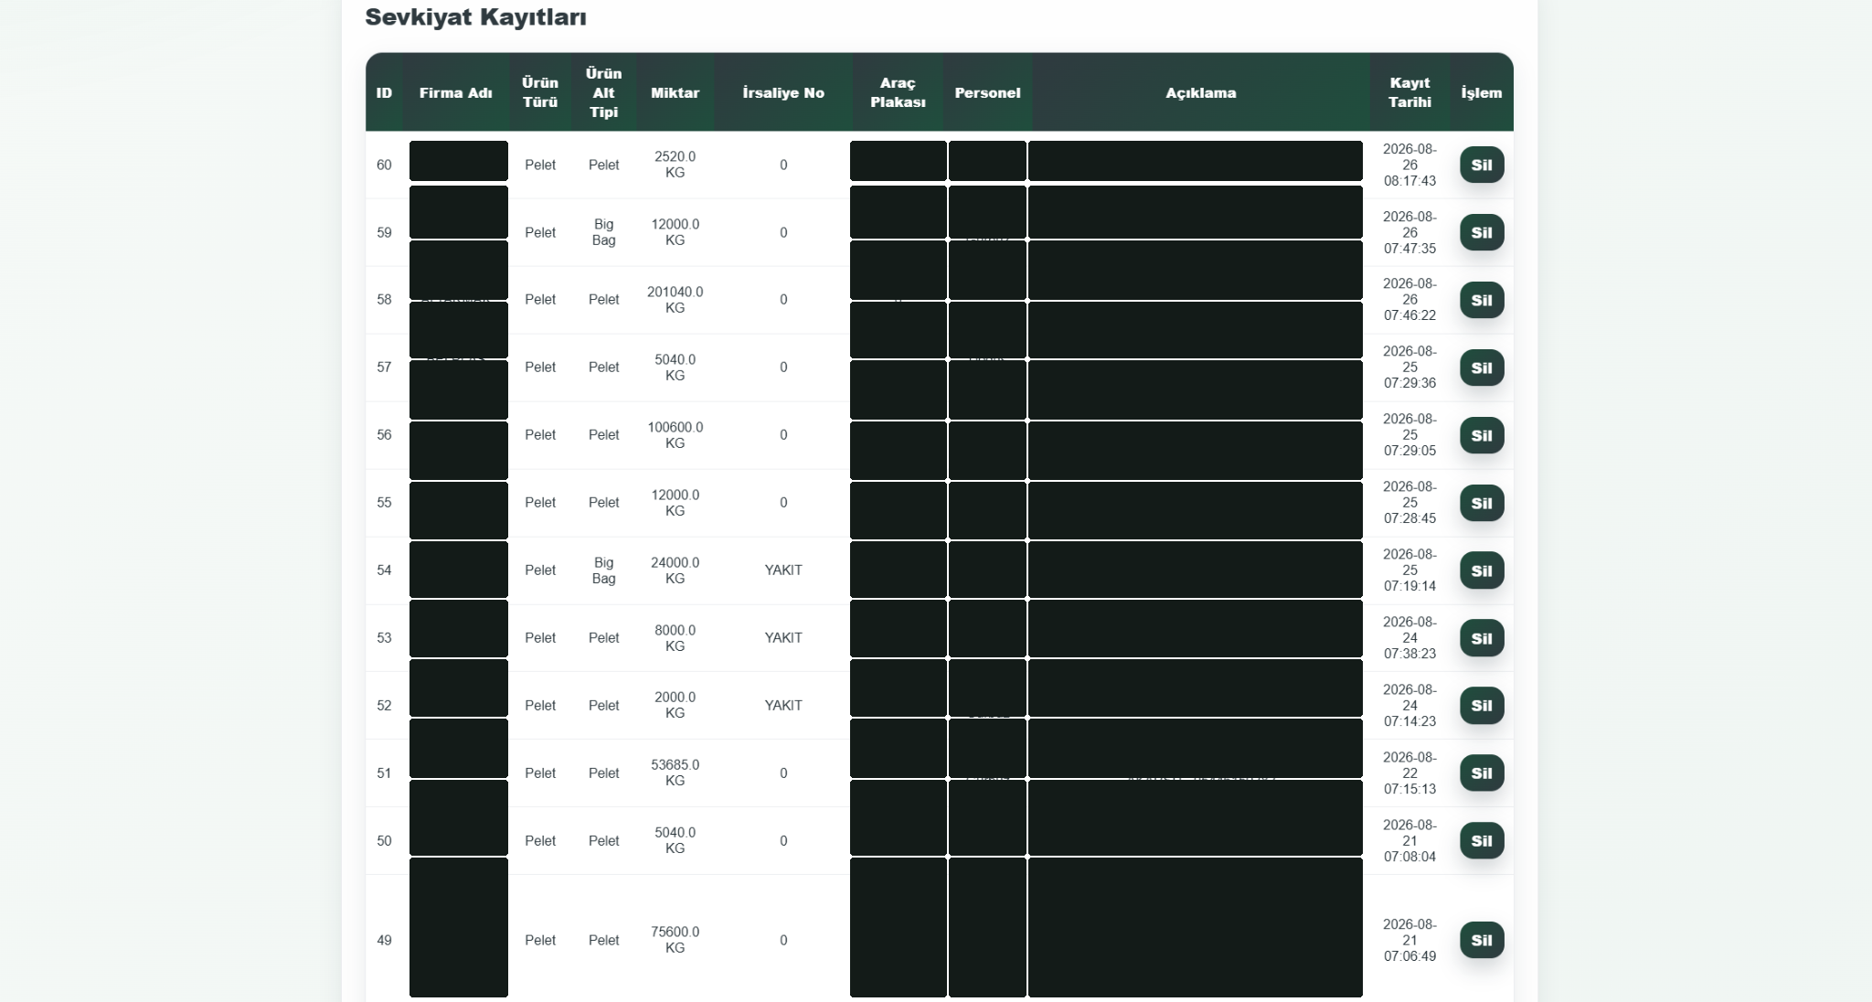Viewport: 1872px width, 1002px height.
Task: Click Sil in the row with ID 57
Action: tap(1482, 368)
